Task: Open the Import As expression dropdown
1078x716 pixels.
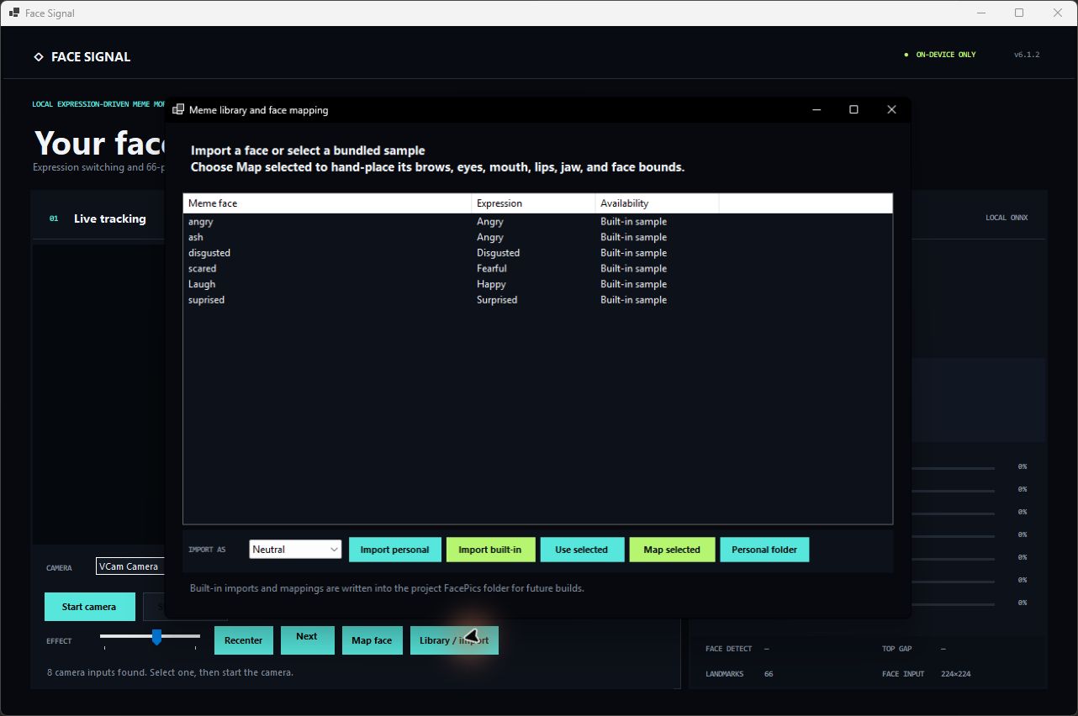Action: click(295, 550)
